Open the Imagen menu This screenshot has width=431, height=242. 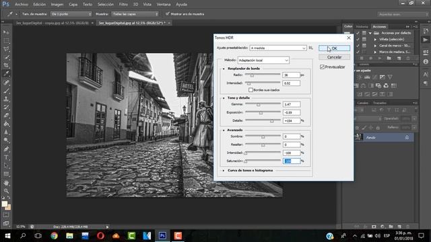57,5
